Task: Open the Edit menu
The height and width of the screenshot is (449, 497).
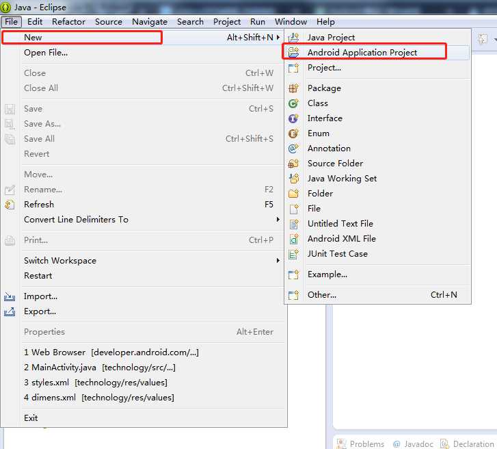Action: 35,22
